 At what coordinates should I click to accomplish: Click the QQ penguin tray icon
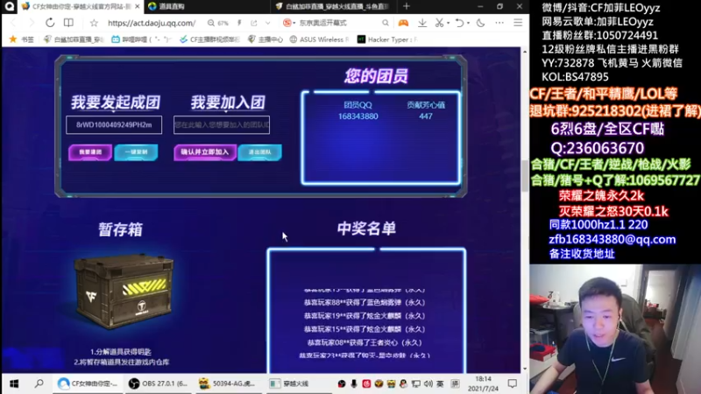pos(403,383)
